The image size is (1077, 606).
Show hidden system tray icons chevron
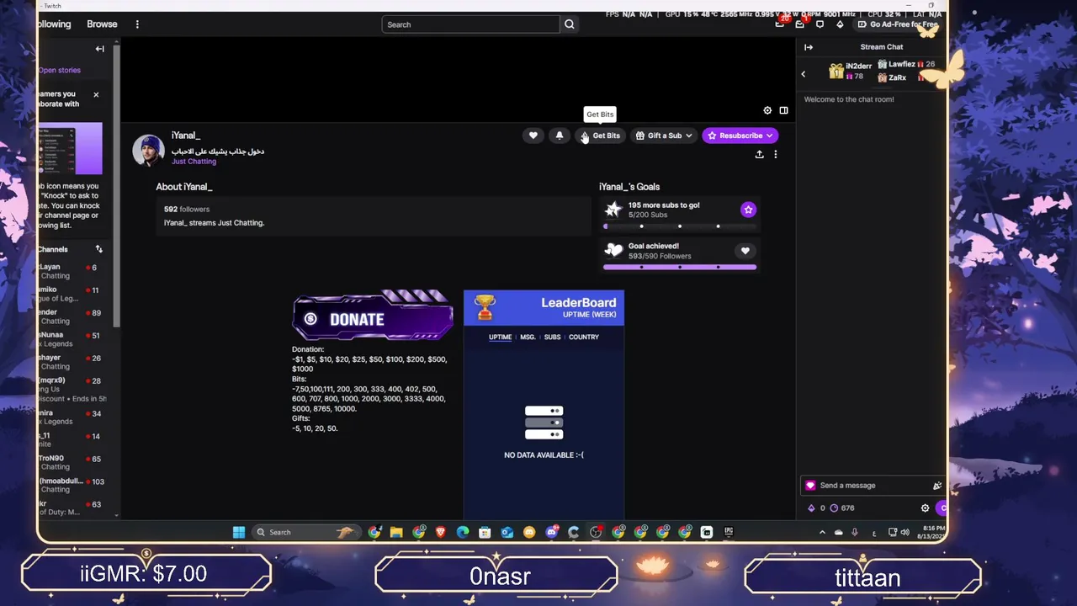[x=822, y=532]
